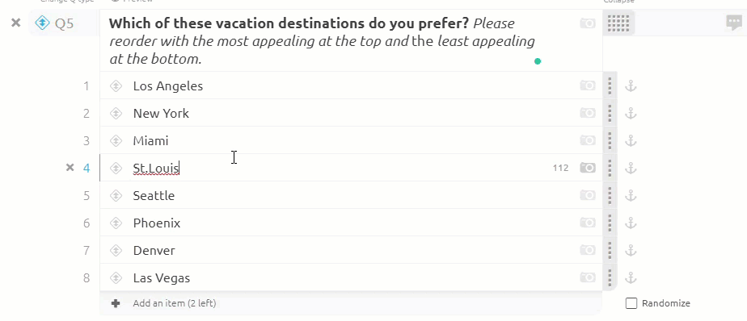Viewport: 747px width, 321px height.
Task: Click the anchor icon beside New York
Action: coord(631,114)
